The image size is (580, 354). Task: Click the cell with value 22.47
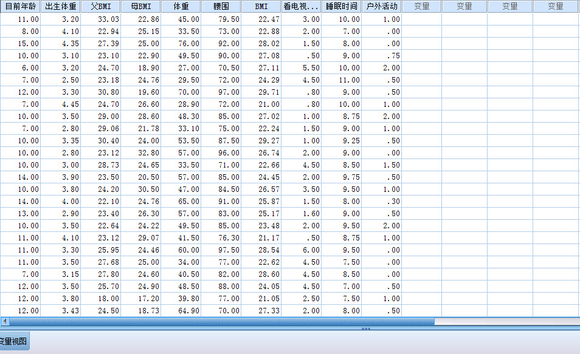tap(261, 19)
